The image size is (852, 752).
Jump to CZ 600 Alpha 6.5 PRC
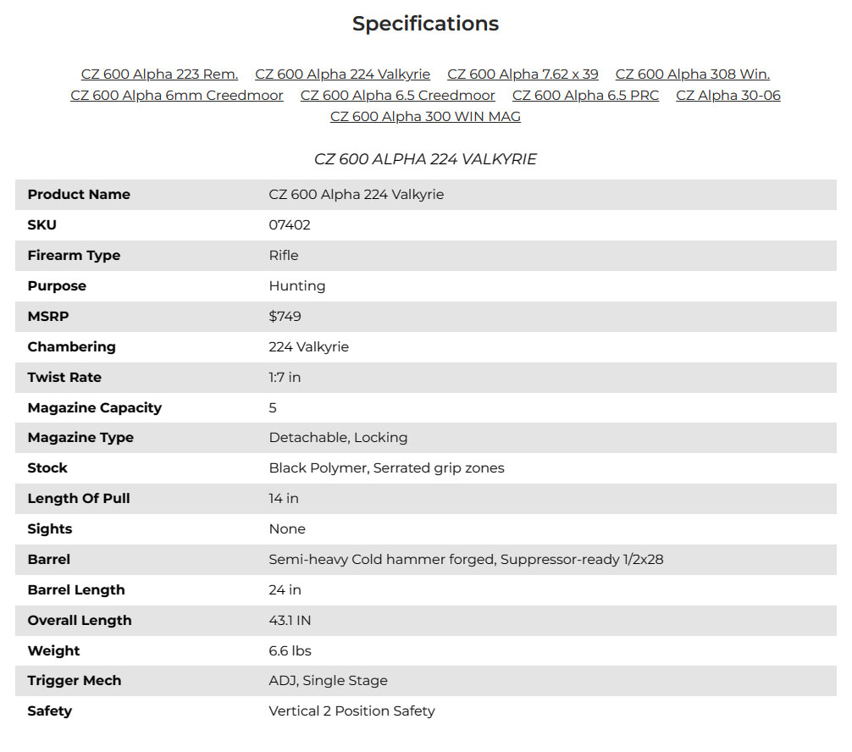pyautogui.click(x=585, y=96)
